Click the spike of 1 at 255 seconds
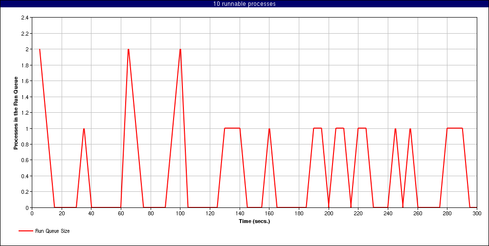 pos(410,128)
